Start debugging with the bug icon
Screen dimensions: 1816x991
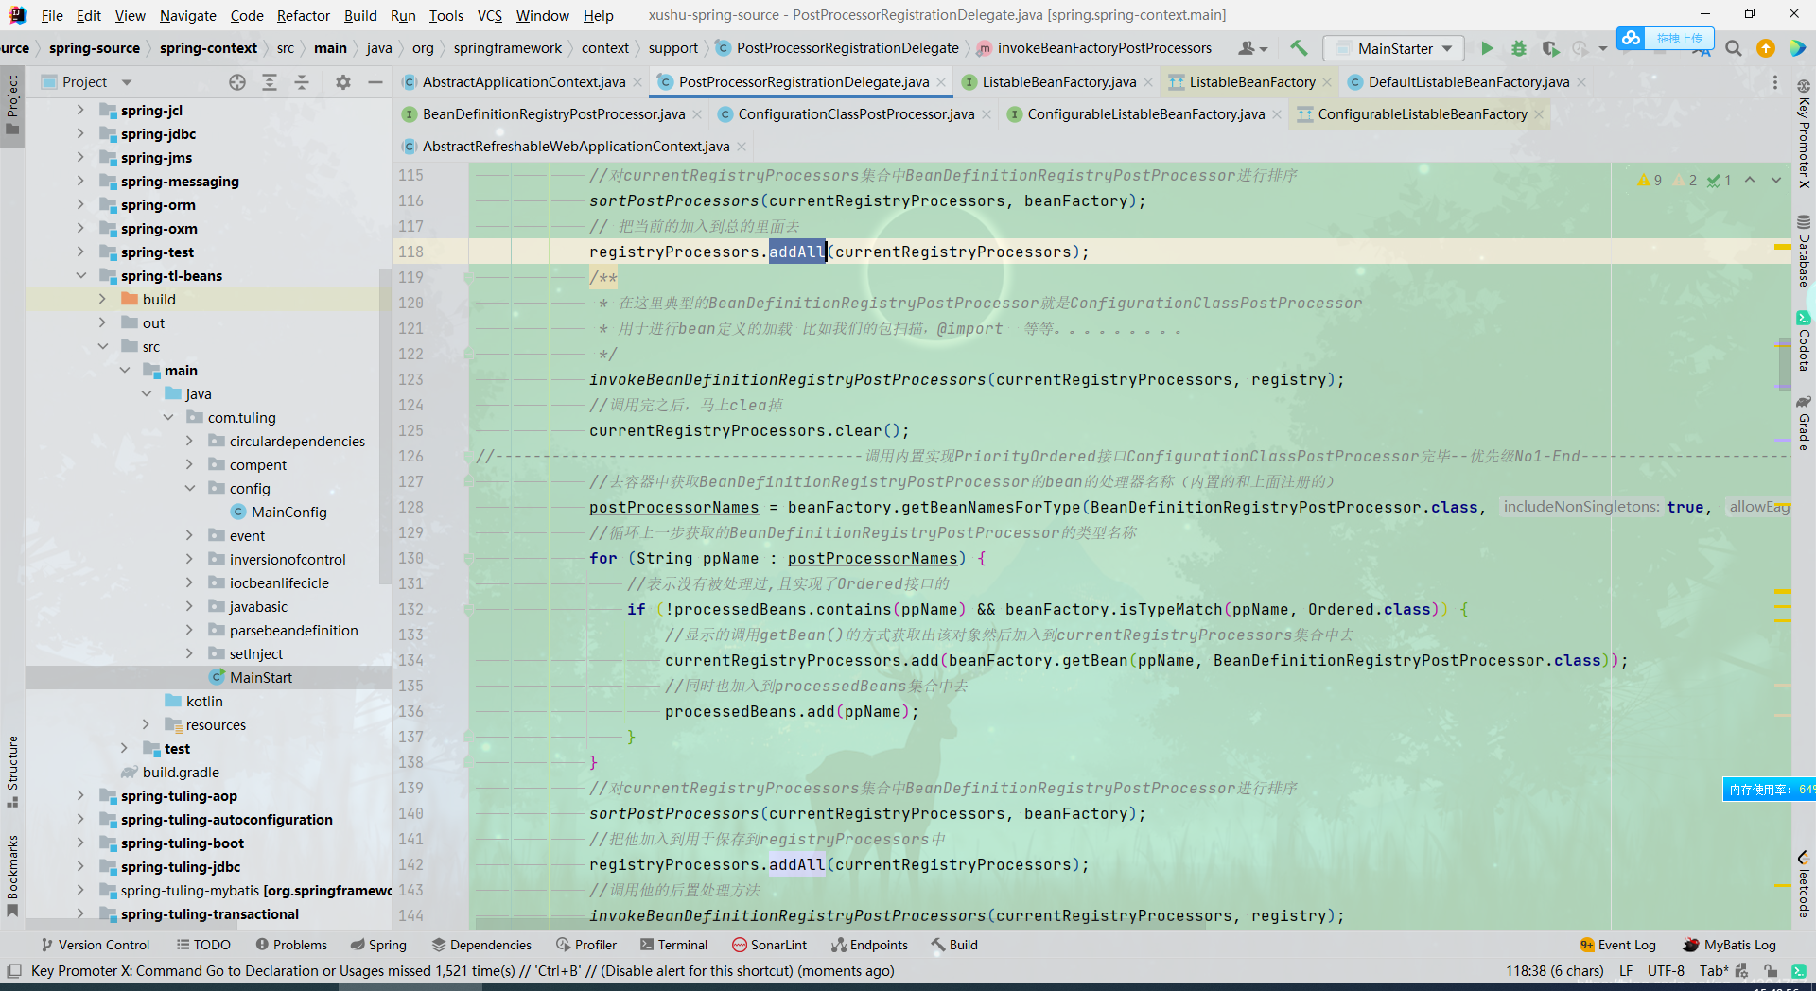[1518, 48]
